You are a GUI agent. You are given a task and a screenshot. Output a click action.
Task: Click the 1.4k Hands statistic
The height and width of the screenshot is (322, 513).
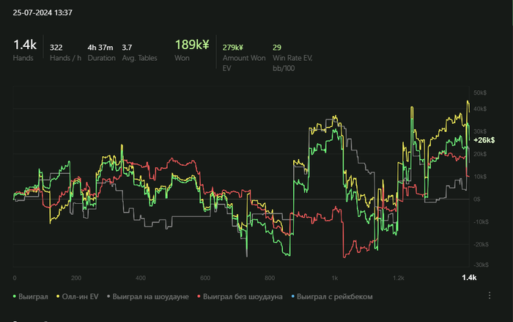click(x=24, y=45)
